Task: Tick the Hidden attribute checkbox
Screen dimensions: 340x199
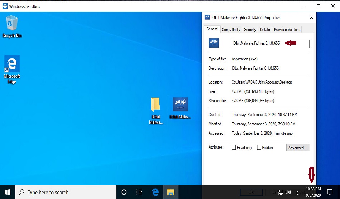Action: [x=259, y=148]
